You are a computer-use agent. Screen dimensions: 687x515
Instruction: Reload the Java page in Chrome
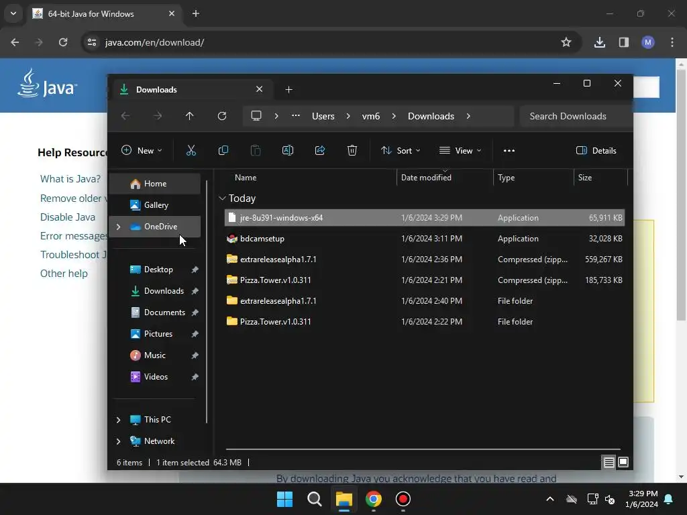pos(63,42)
